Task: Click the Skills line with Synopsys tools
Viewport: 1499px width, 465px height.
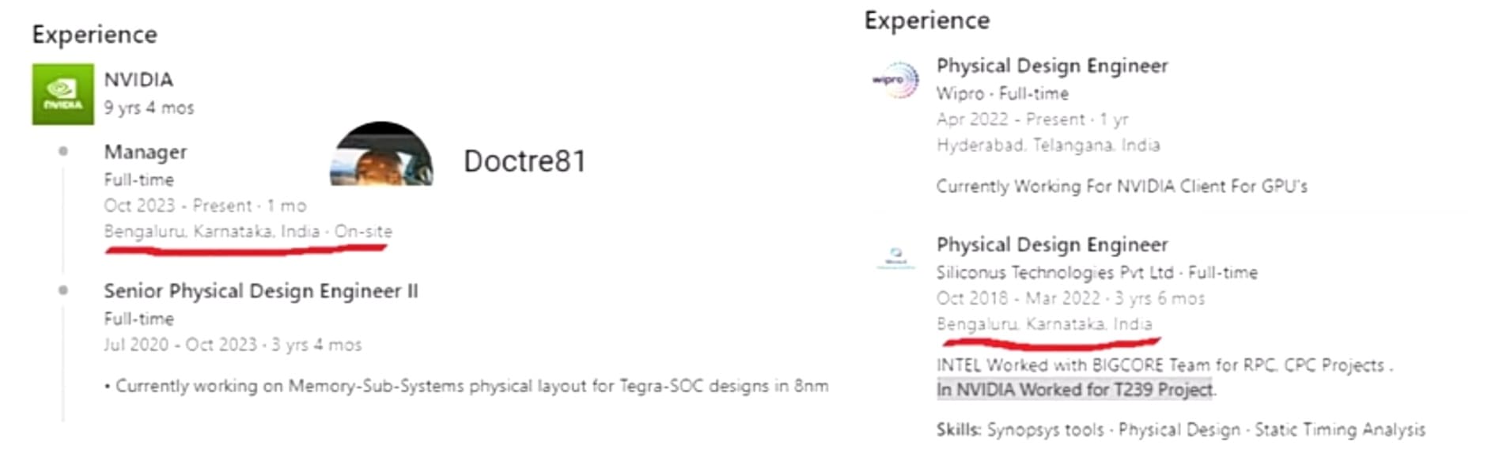Action: (x=1180, y=430)
